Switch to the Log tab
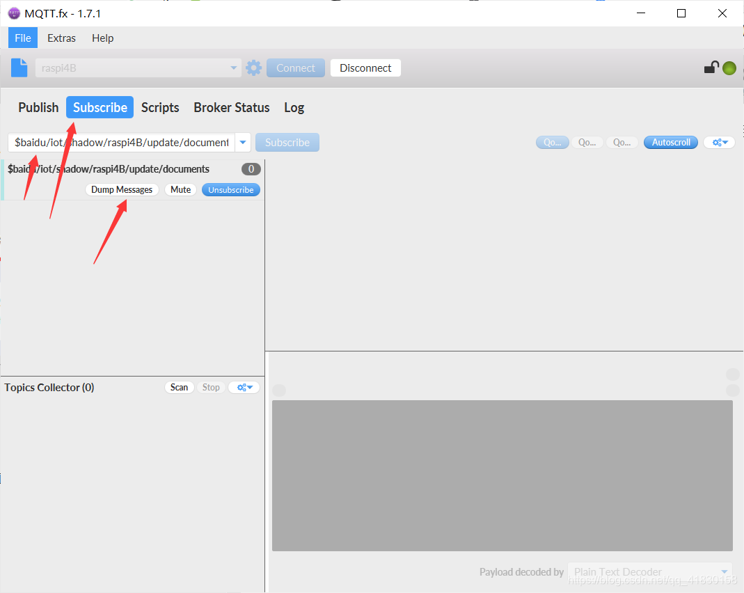Screen dimensions: 744x593 pos(294,108)
